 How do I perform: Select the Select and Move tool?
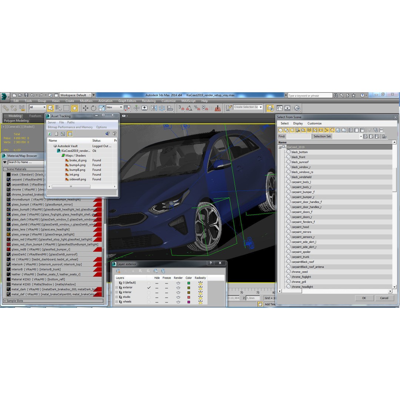pyautogui.click(x=86, y=108)
